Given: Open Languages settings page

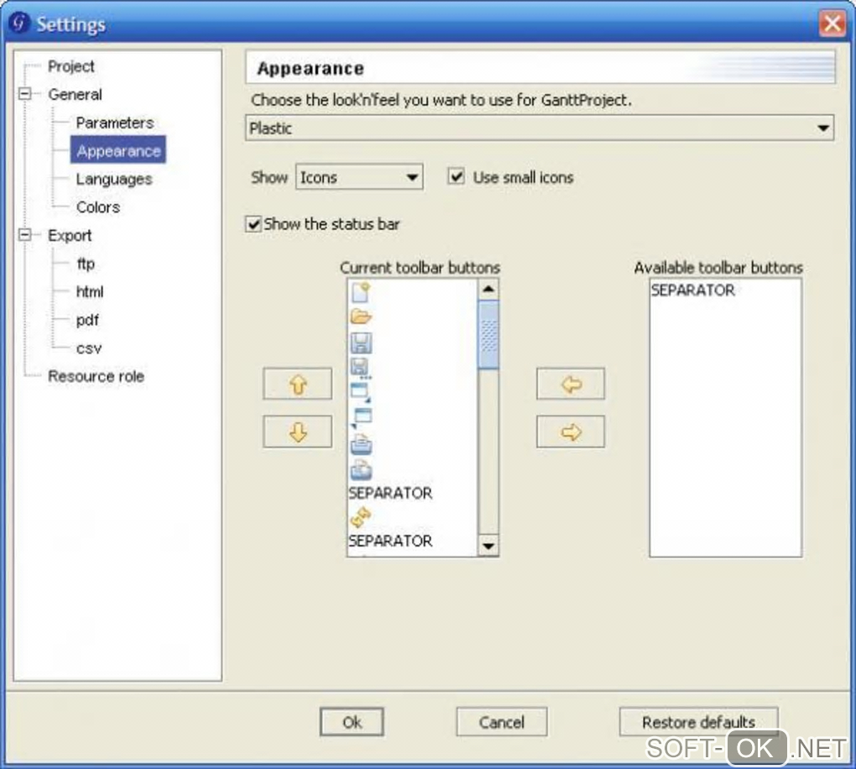Looking at the screenshot, I should tap(113, 179).
